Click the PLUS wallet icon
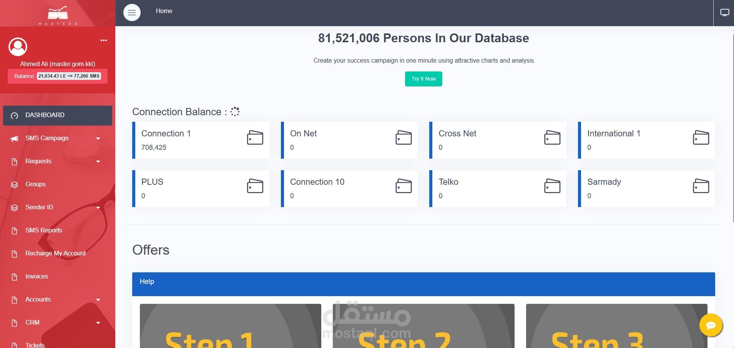This screenshot has height=348, width=734. [255, 186]
